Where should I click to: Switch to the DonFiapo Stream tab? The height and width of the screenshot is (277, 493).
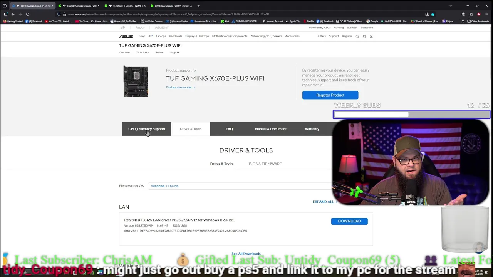pyautogui.click(x=171, y=6)
